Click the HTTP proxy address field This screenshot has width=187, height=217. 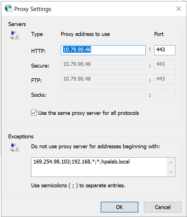click(x=103, y=50)
